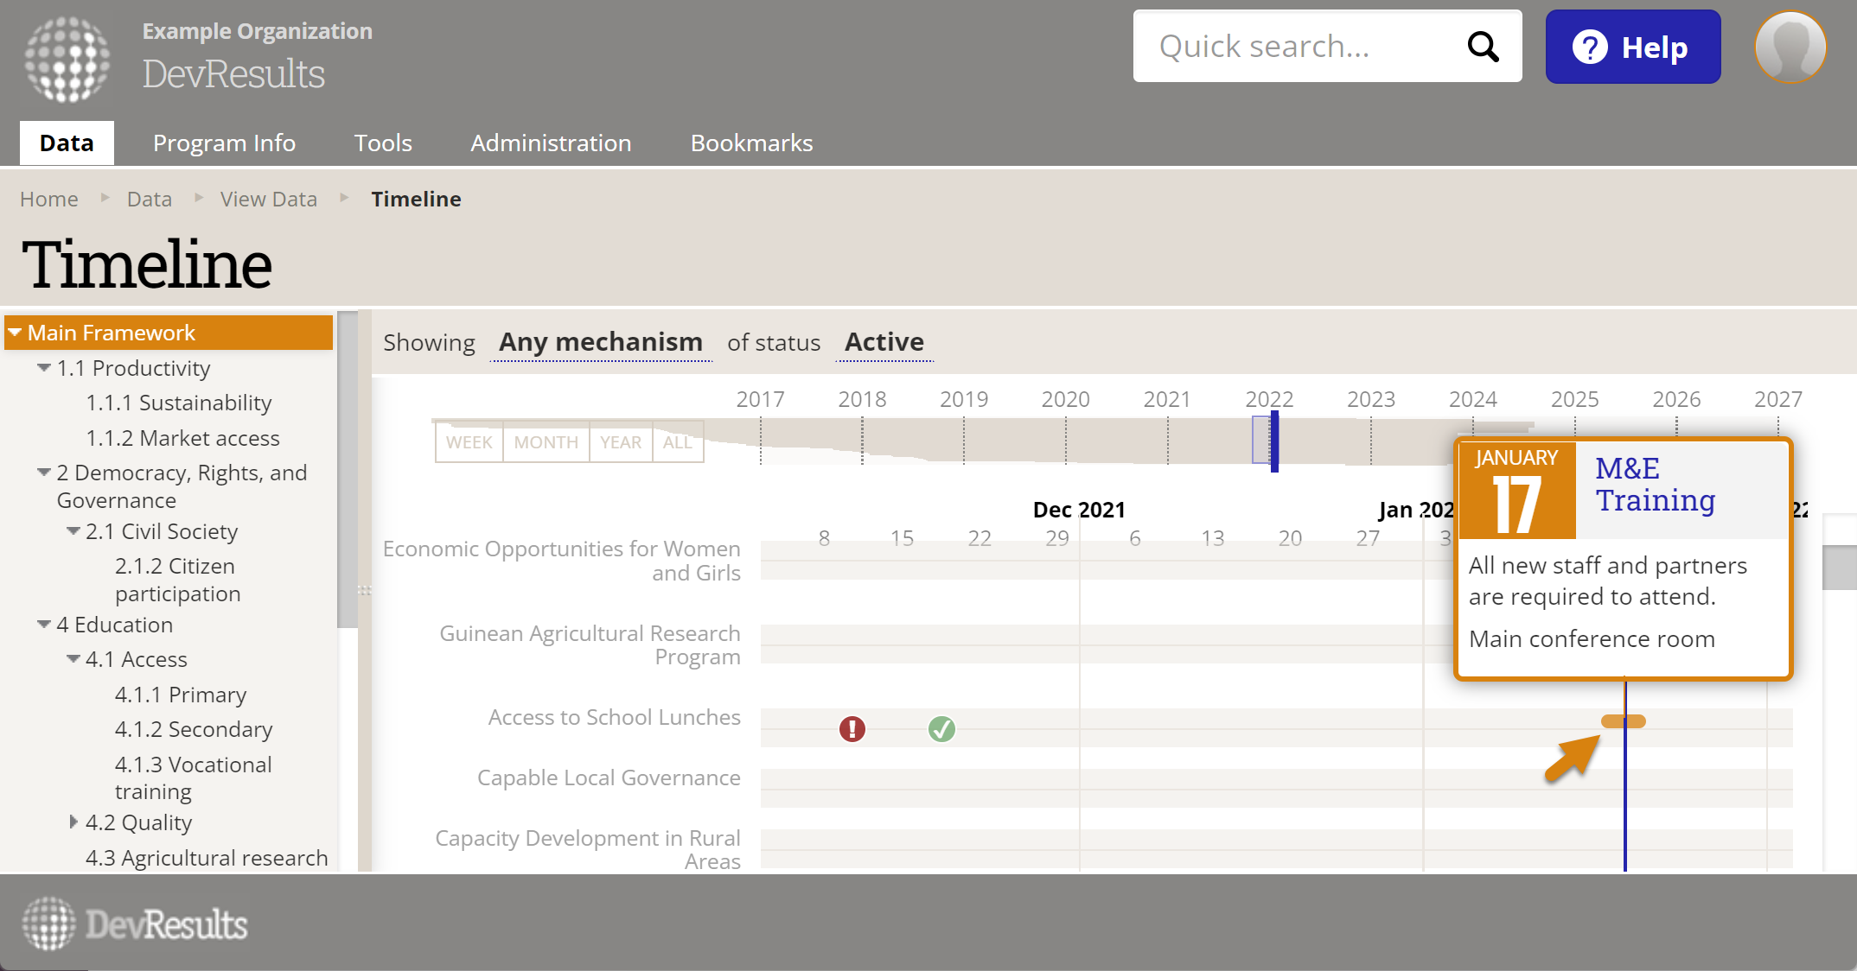This screenshot has width=1857, height=971.
Task: Open the Active status dropdown
Action: point(884,343)
